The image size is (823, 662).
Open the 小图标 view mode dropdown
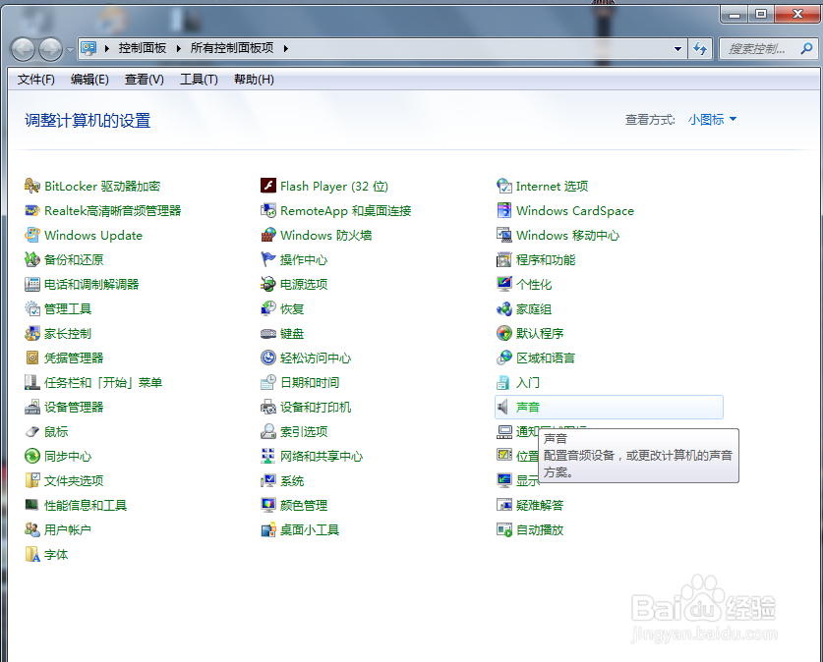tap(712, 120)
